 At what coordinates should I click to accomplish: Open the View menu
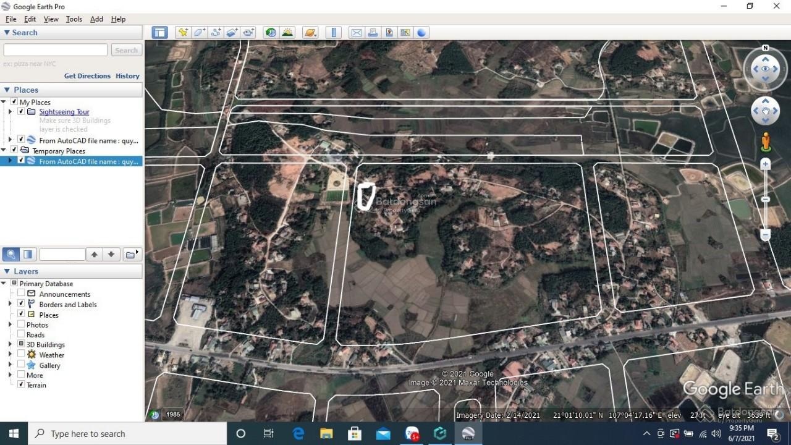51,19
